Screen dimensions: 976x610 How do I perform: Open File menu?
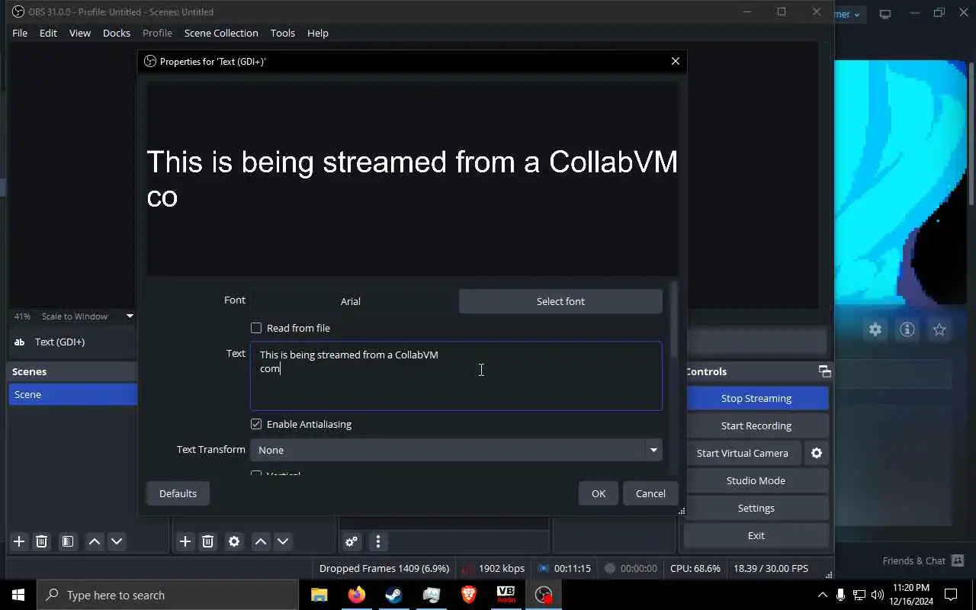click(20, 33)
